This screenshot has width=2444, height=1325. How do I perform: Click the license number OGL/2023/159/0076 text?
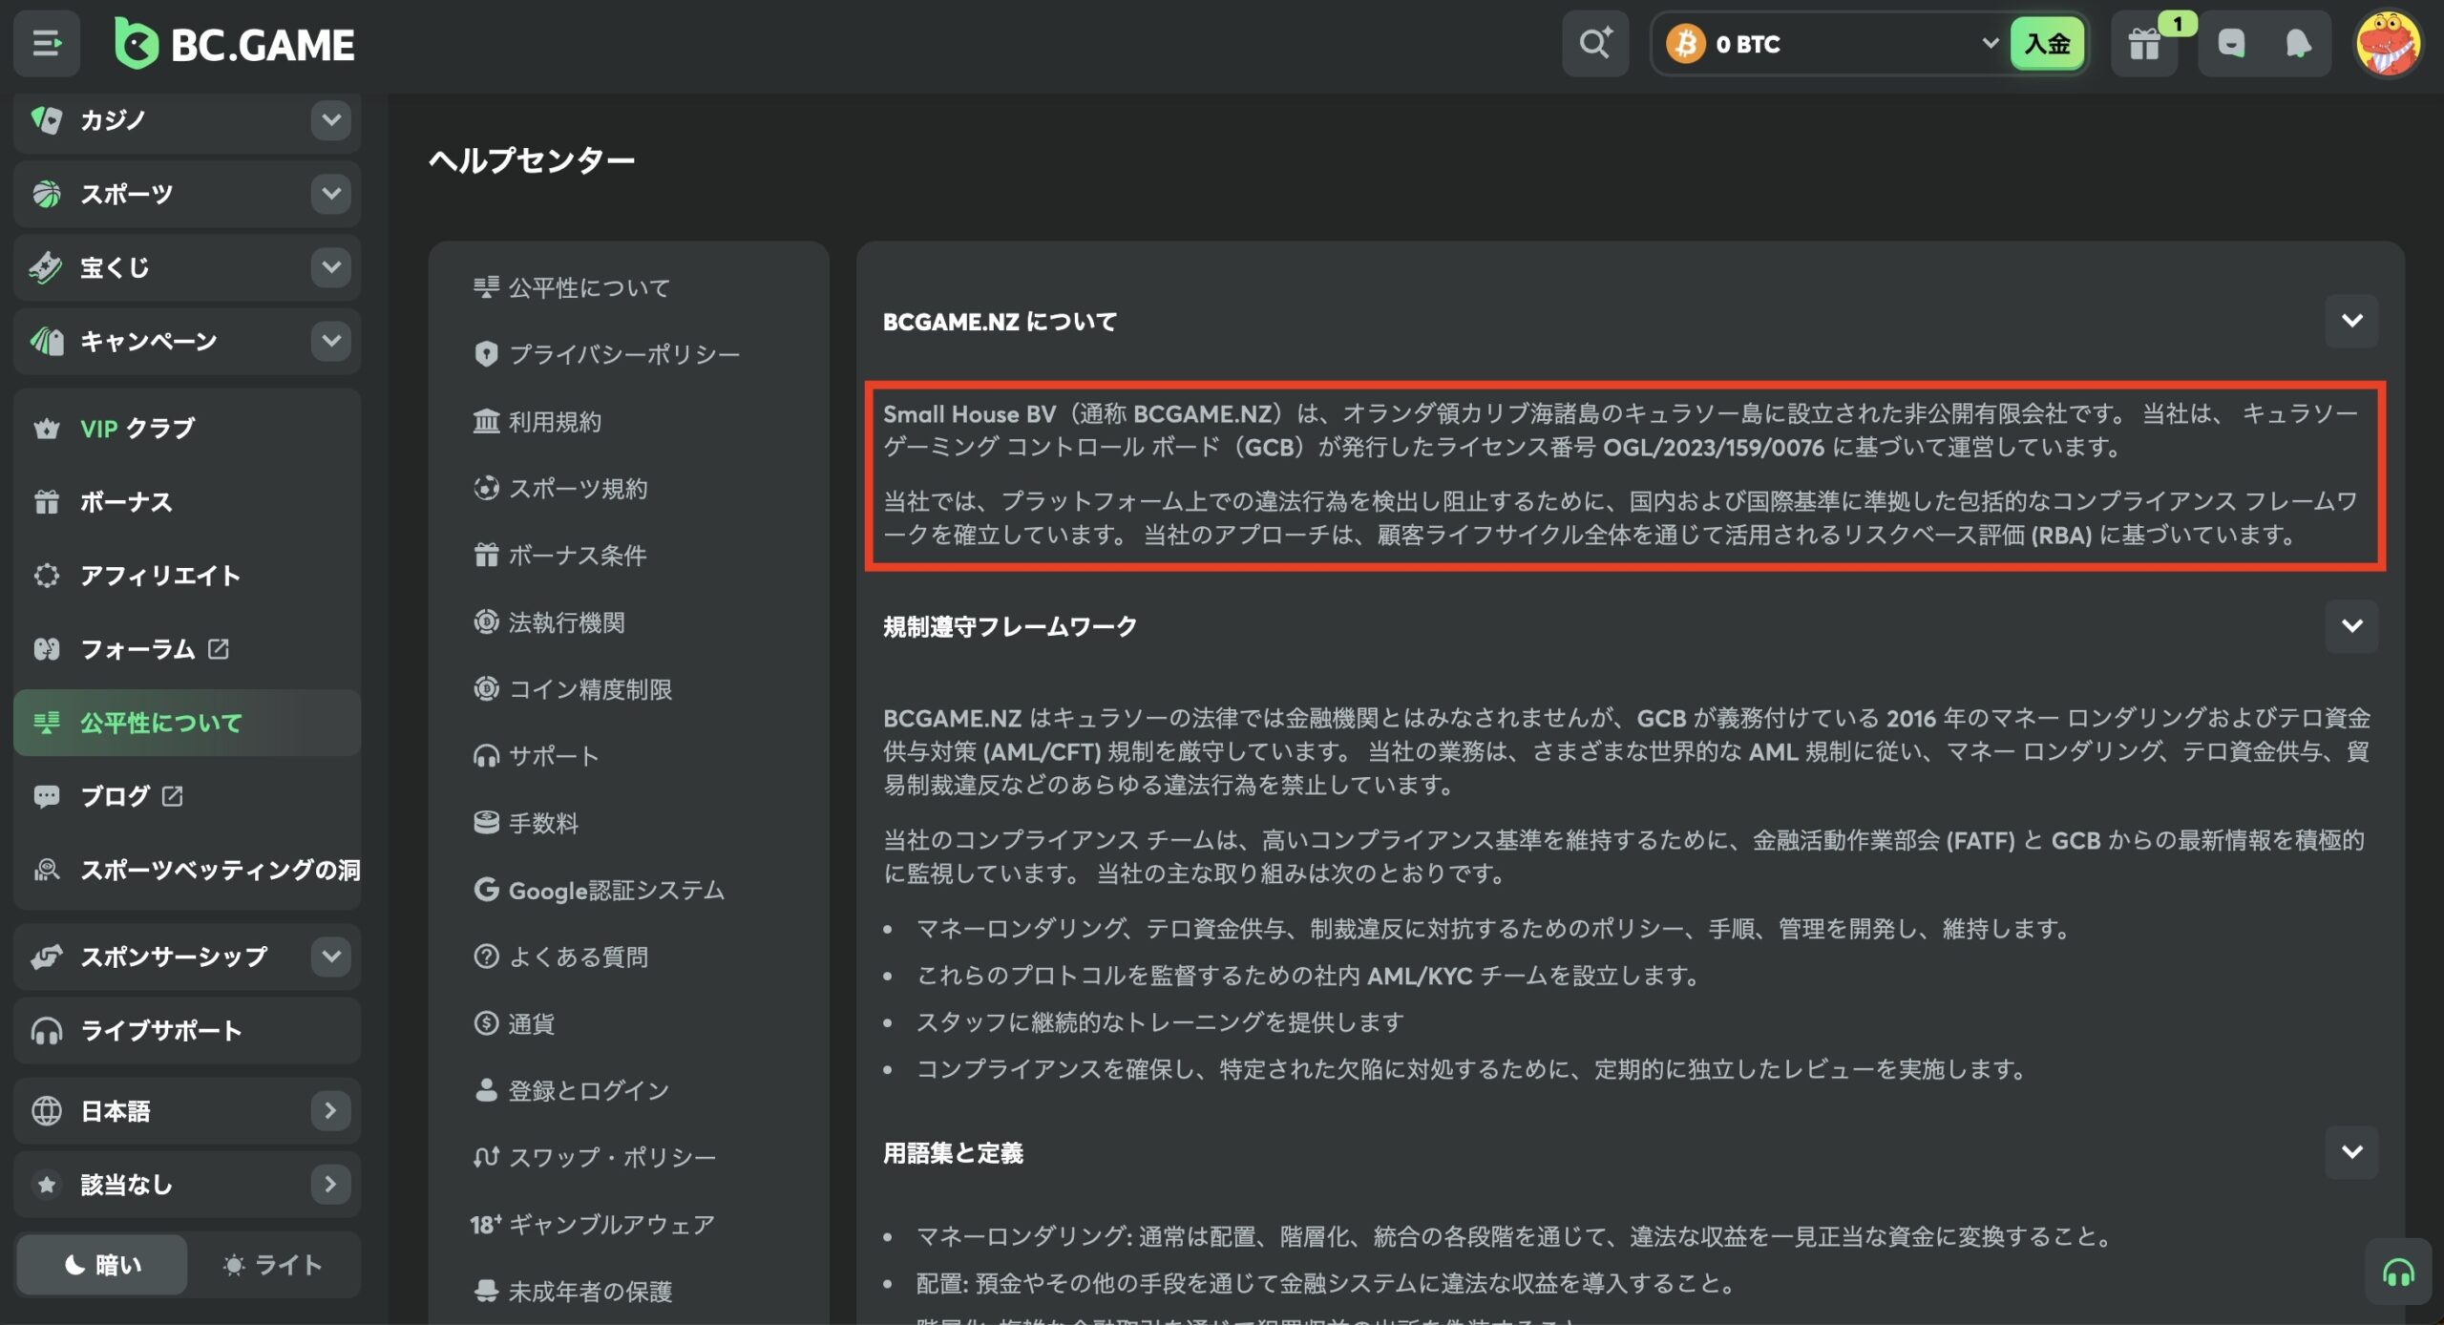pos(1714,447)
